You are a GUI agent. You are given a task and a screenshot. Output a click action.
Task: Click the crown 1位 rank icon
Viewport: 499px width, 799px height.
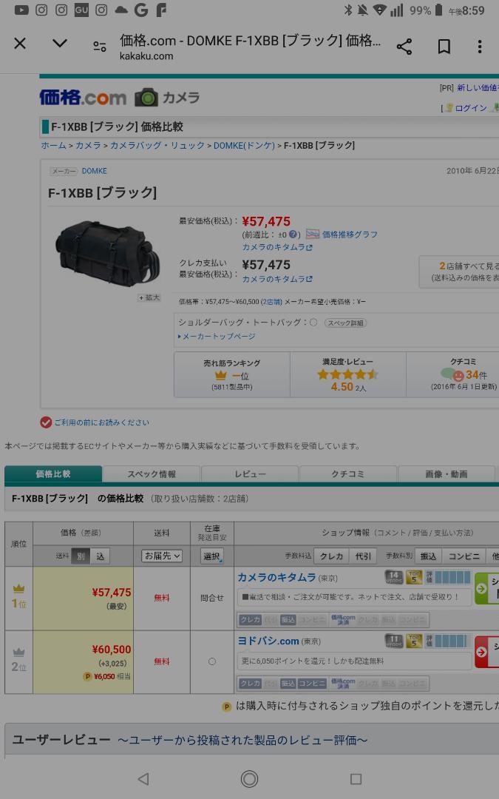click(x=18, y=589)
